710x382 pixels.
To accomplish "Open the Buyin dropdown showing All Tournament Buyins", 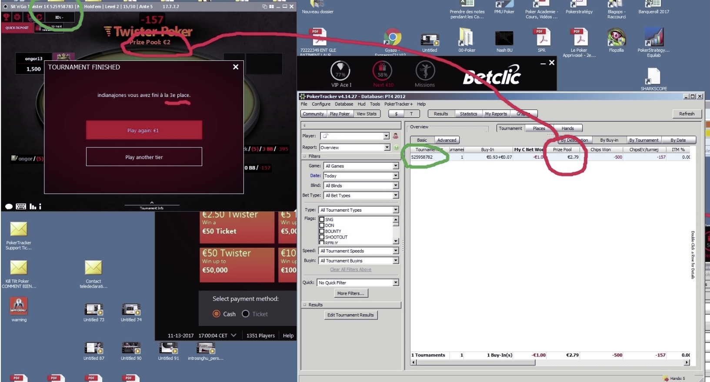I will tap(396, 261).
